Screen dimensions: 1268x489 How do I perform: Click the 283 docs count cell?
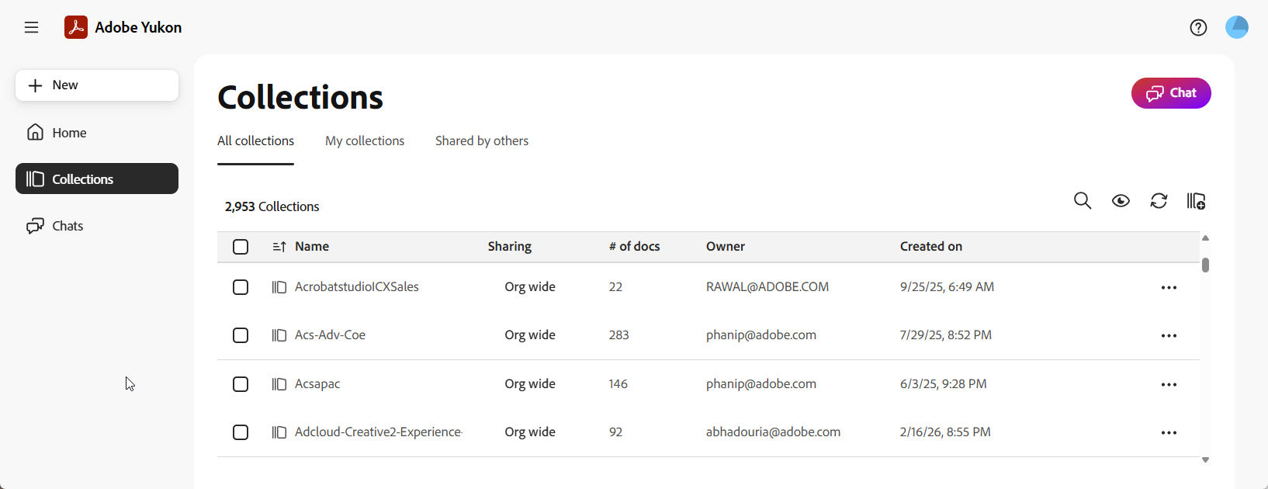tap(618, 335)
